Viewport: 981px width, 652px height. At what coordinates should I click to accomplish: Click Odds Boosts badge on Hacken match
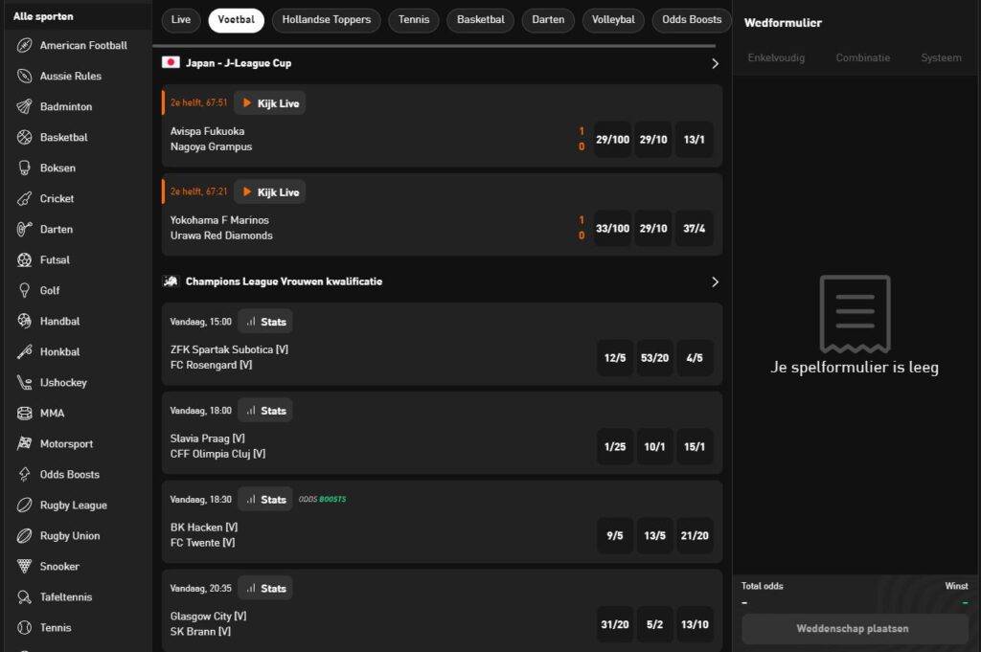(x=322, y=499)
